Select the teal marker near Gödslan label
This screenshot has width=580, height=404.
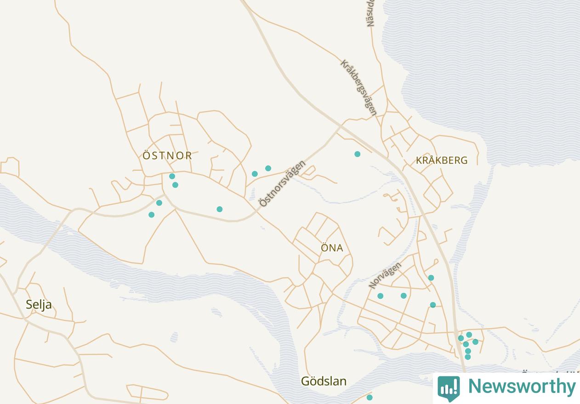point(370,398)
